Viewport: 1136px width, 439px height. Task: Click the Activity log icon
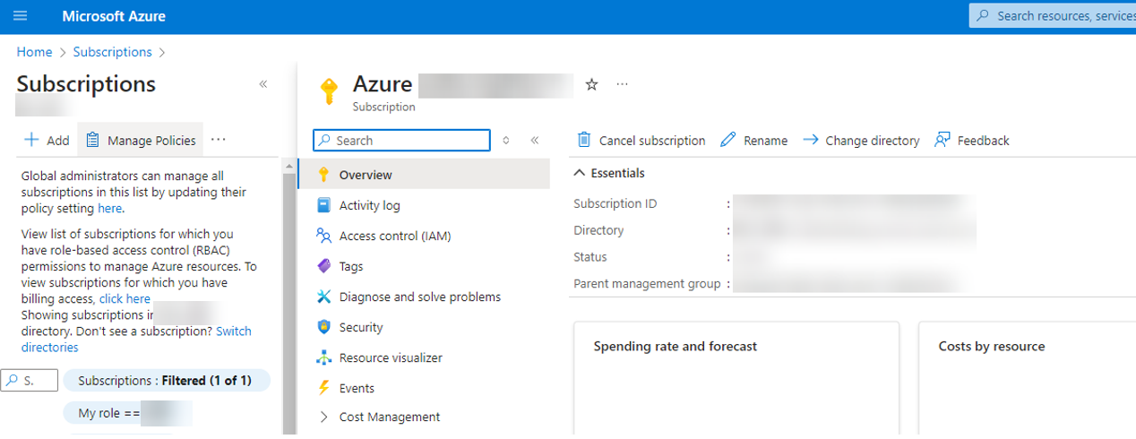[324, 205]
